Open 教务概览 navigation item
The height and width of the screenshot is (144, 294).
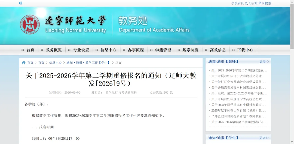(54, 50)
